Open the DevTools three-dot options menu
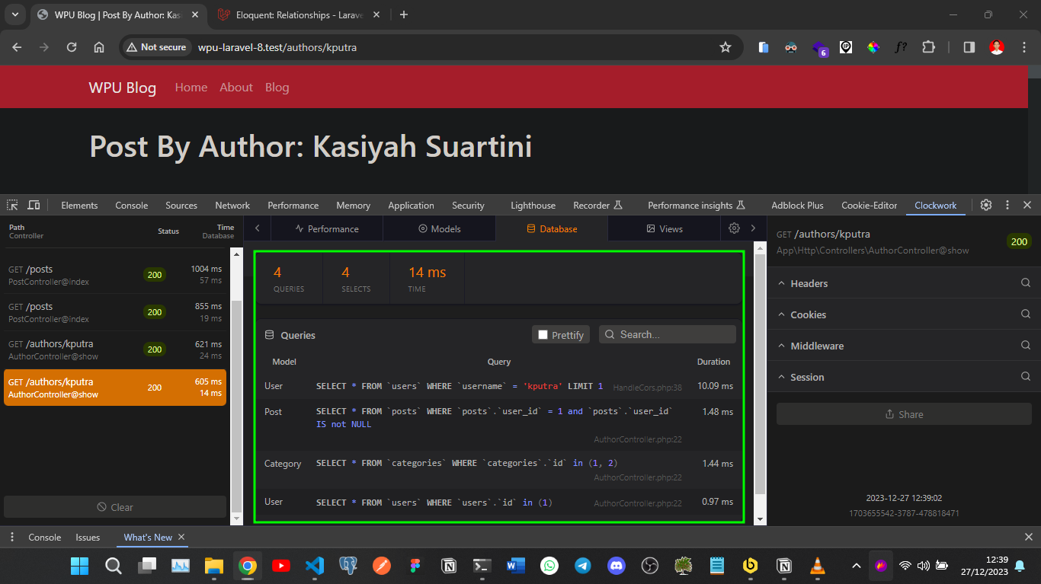Viewport: 1041px width, 584px height. [1007, 205]
